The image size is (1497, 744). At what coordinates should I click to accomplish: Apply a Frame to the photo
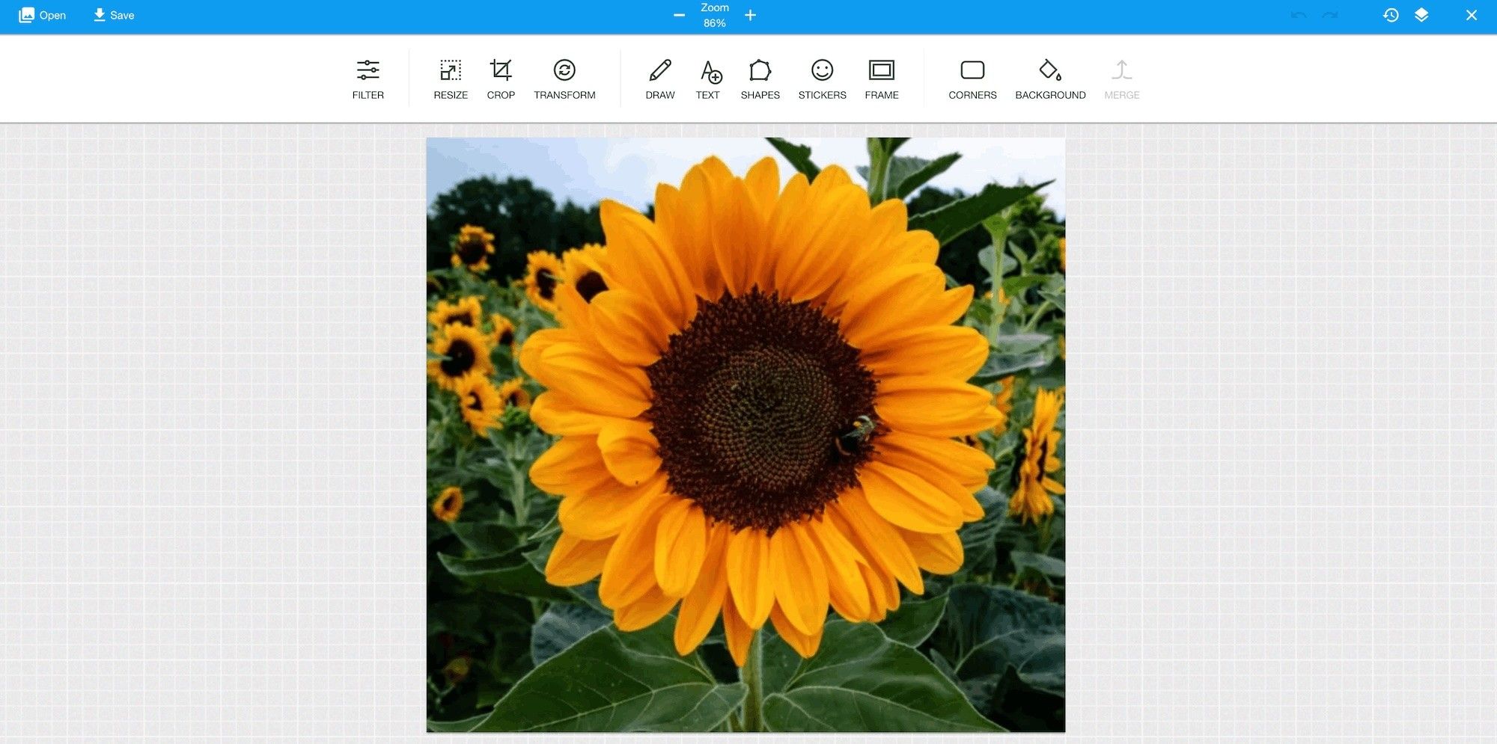(882, 79)
